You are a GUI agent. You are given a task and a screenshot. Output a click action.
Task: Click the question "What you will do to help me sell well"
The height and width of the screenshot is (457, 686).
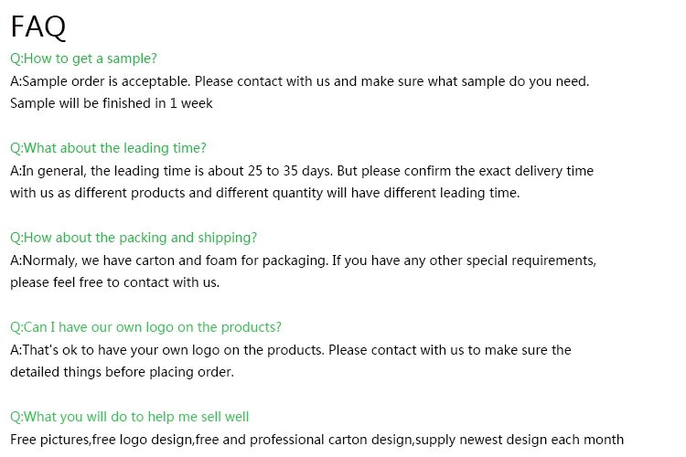(x=130, y=417)
